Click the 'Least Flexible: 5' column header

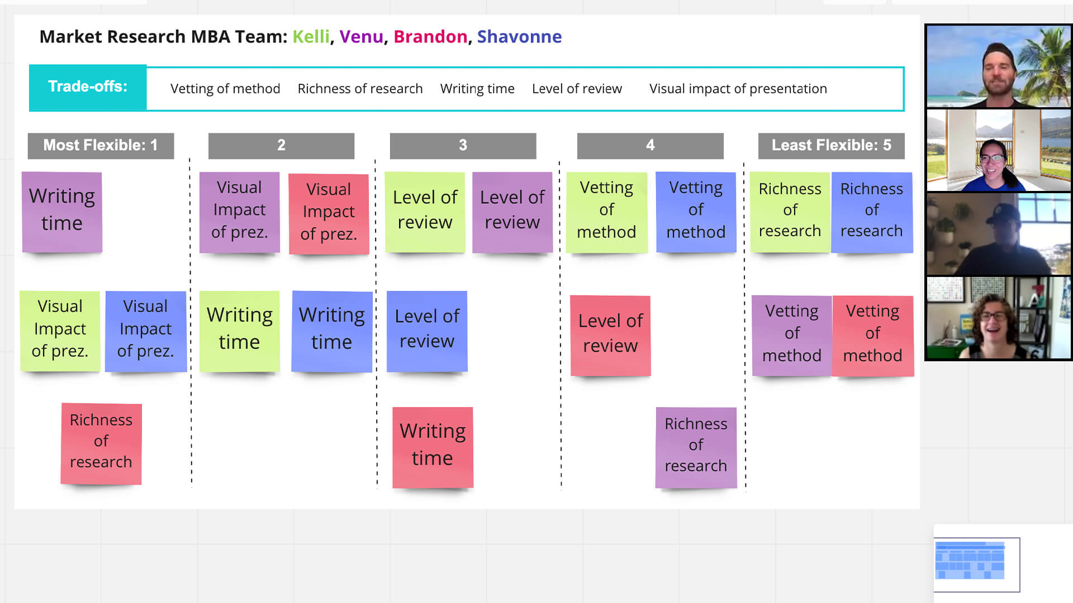tap(831, 145)
